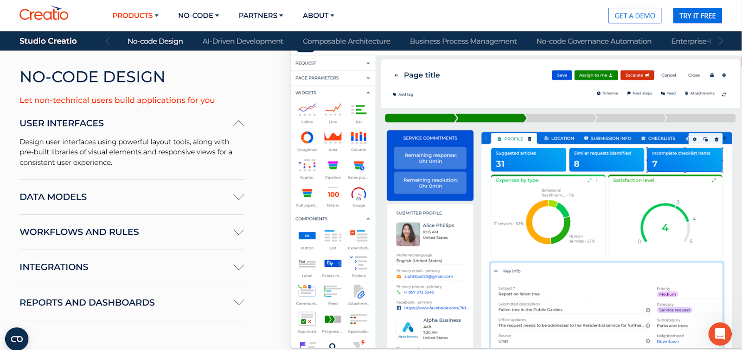The image size is (742, 350).
Task: Open the PARTNERS menu
Action: [261, 15]
